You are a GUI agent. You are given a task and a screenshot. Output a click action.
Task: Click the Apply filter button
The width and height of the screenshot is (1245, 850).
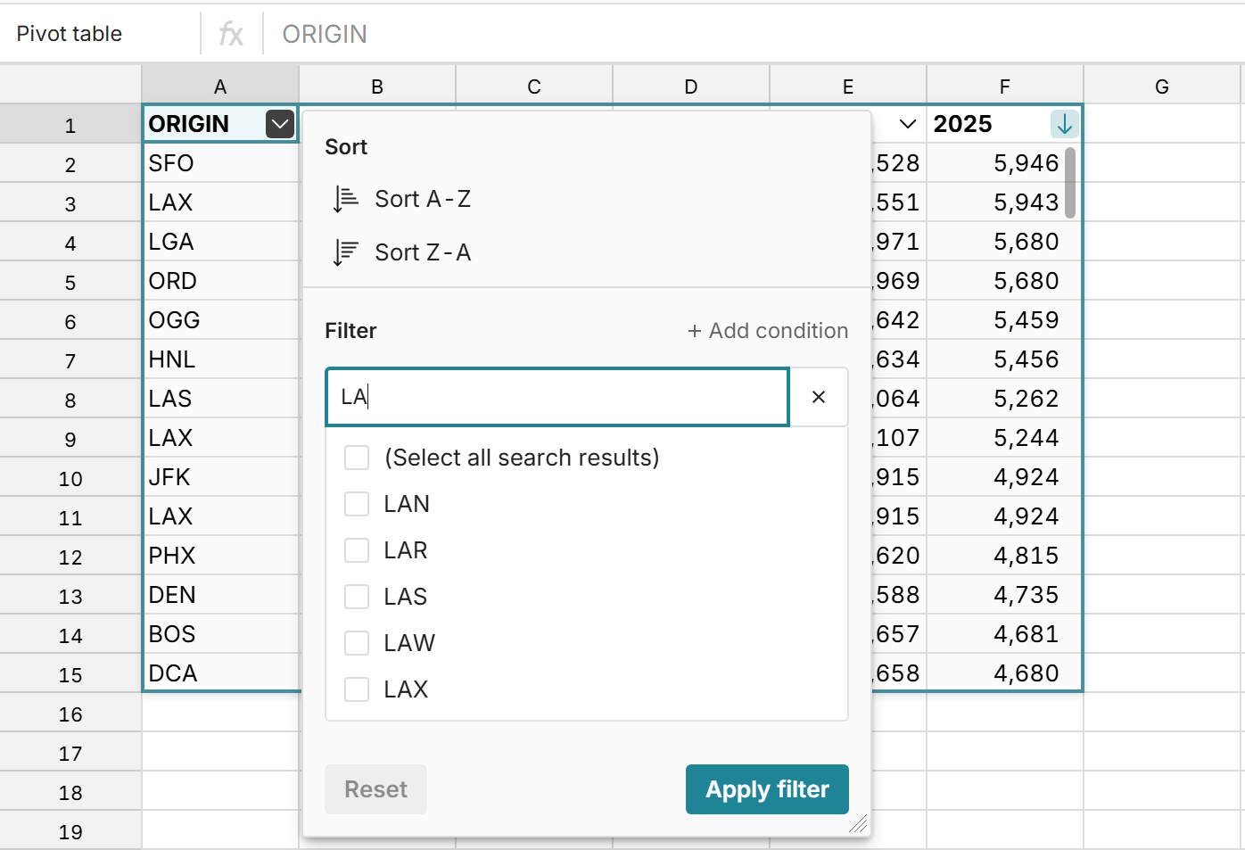coord(766,789)
